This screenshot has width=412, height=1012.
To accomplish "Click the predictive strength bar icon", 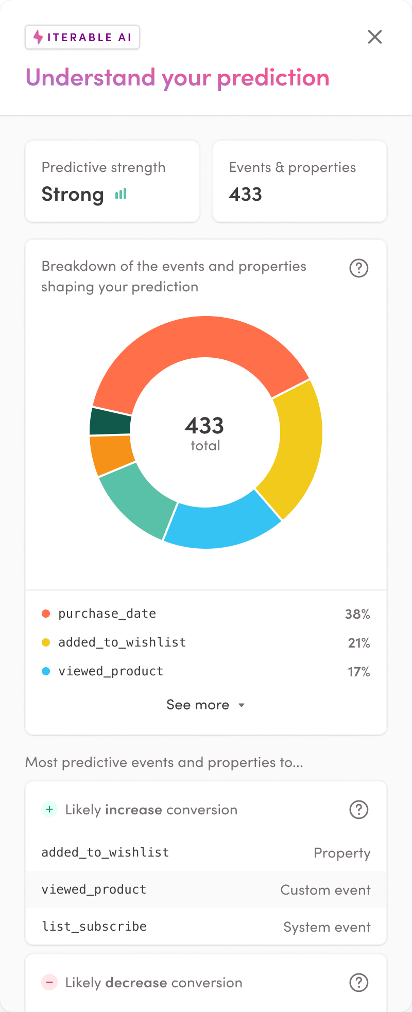I will (121, 194).
